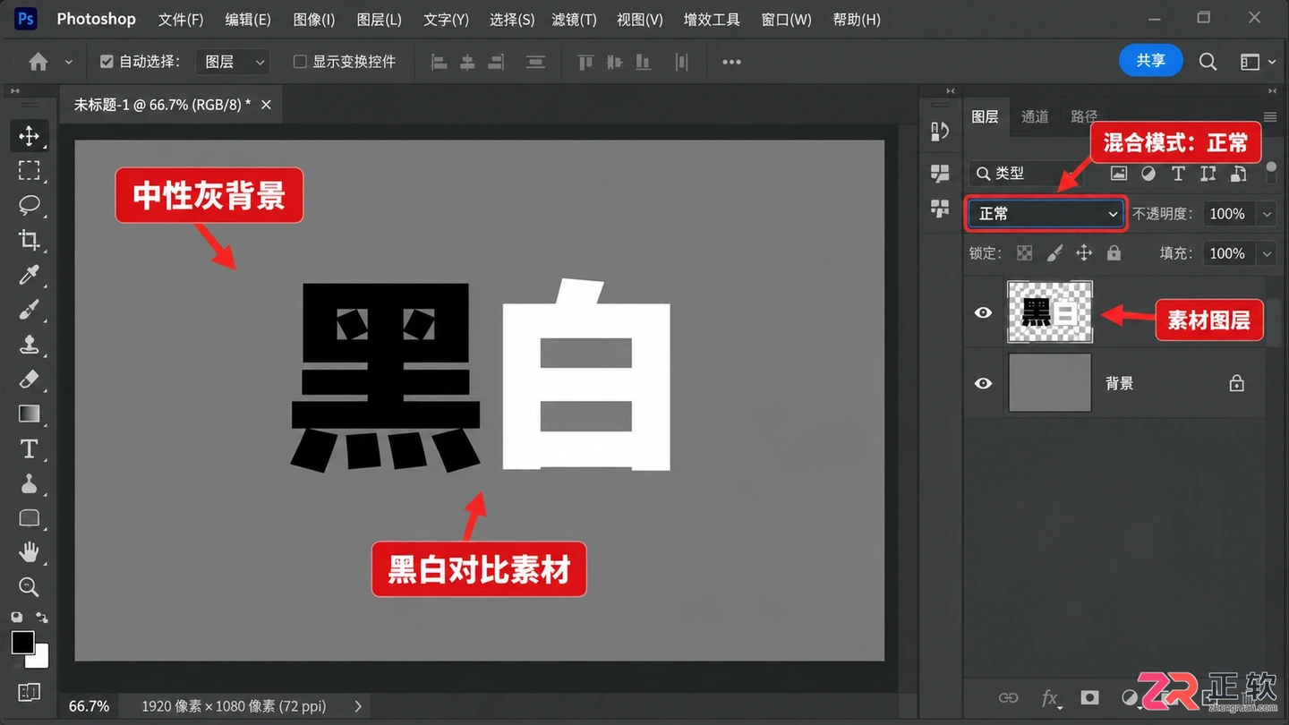Image resolution: width=1289 pixels, height=725 pixels.
Task: Toggle lock layer position
Action: [x=1084, y=253]
